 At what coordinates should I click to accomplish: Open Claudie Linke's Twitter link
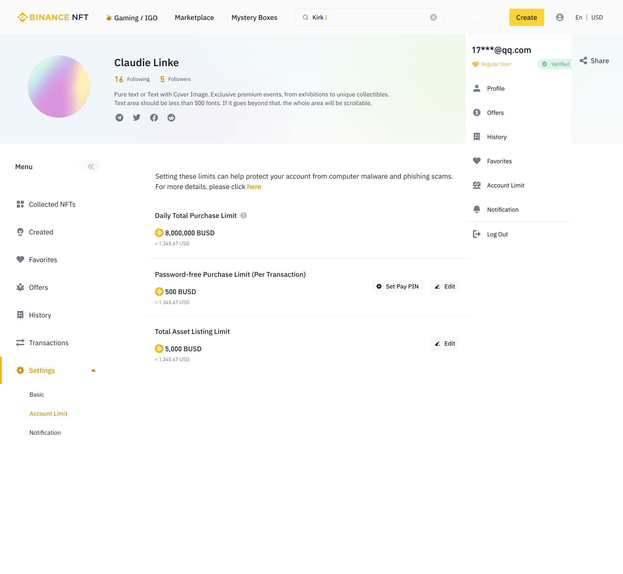[137, 118]
